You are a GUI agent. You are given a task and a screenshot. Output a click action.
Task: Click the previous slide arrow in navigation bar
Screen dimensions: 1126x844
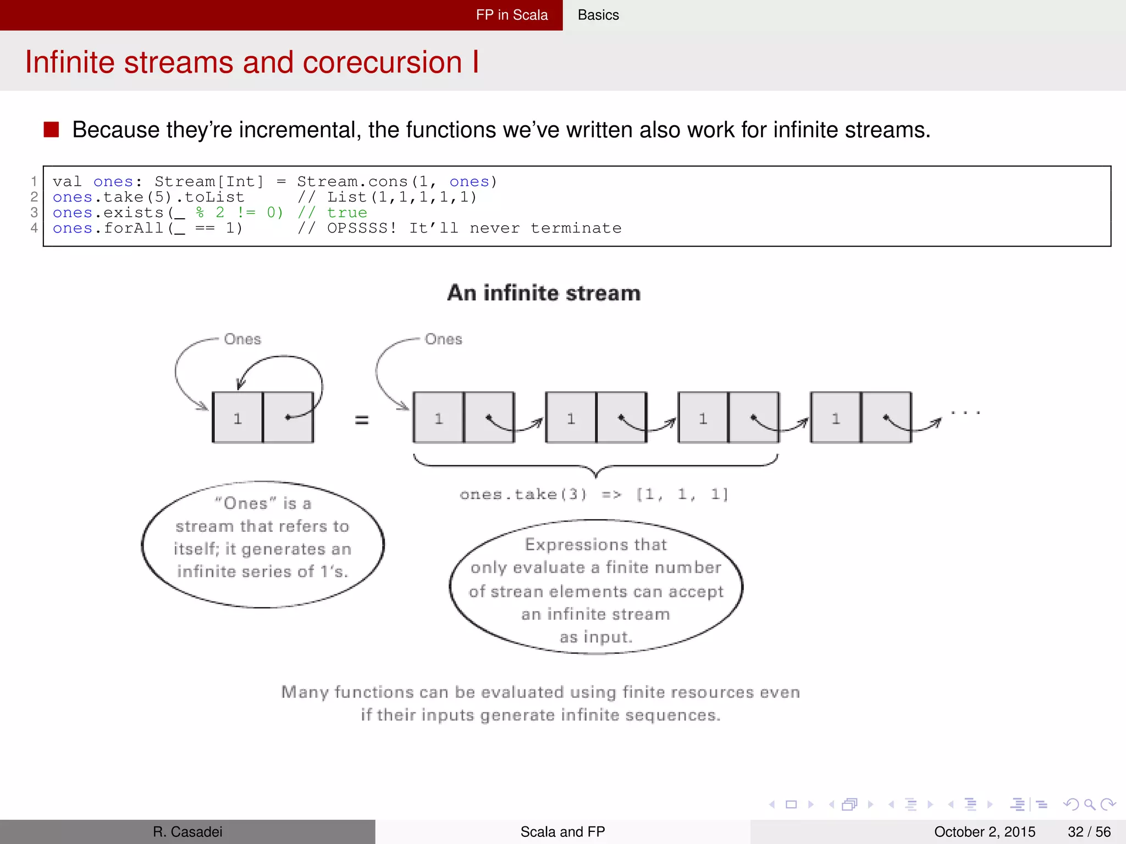[772, 804]
